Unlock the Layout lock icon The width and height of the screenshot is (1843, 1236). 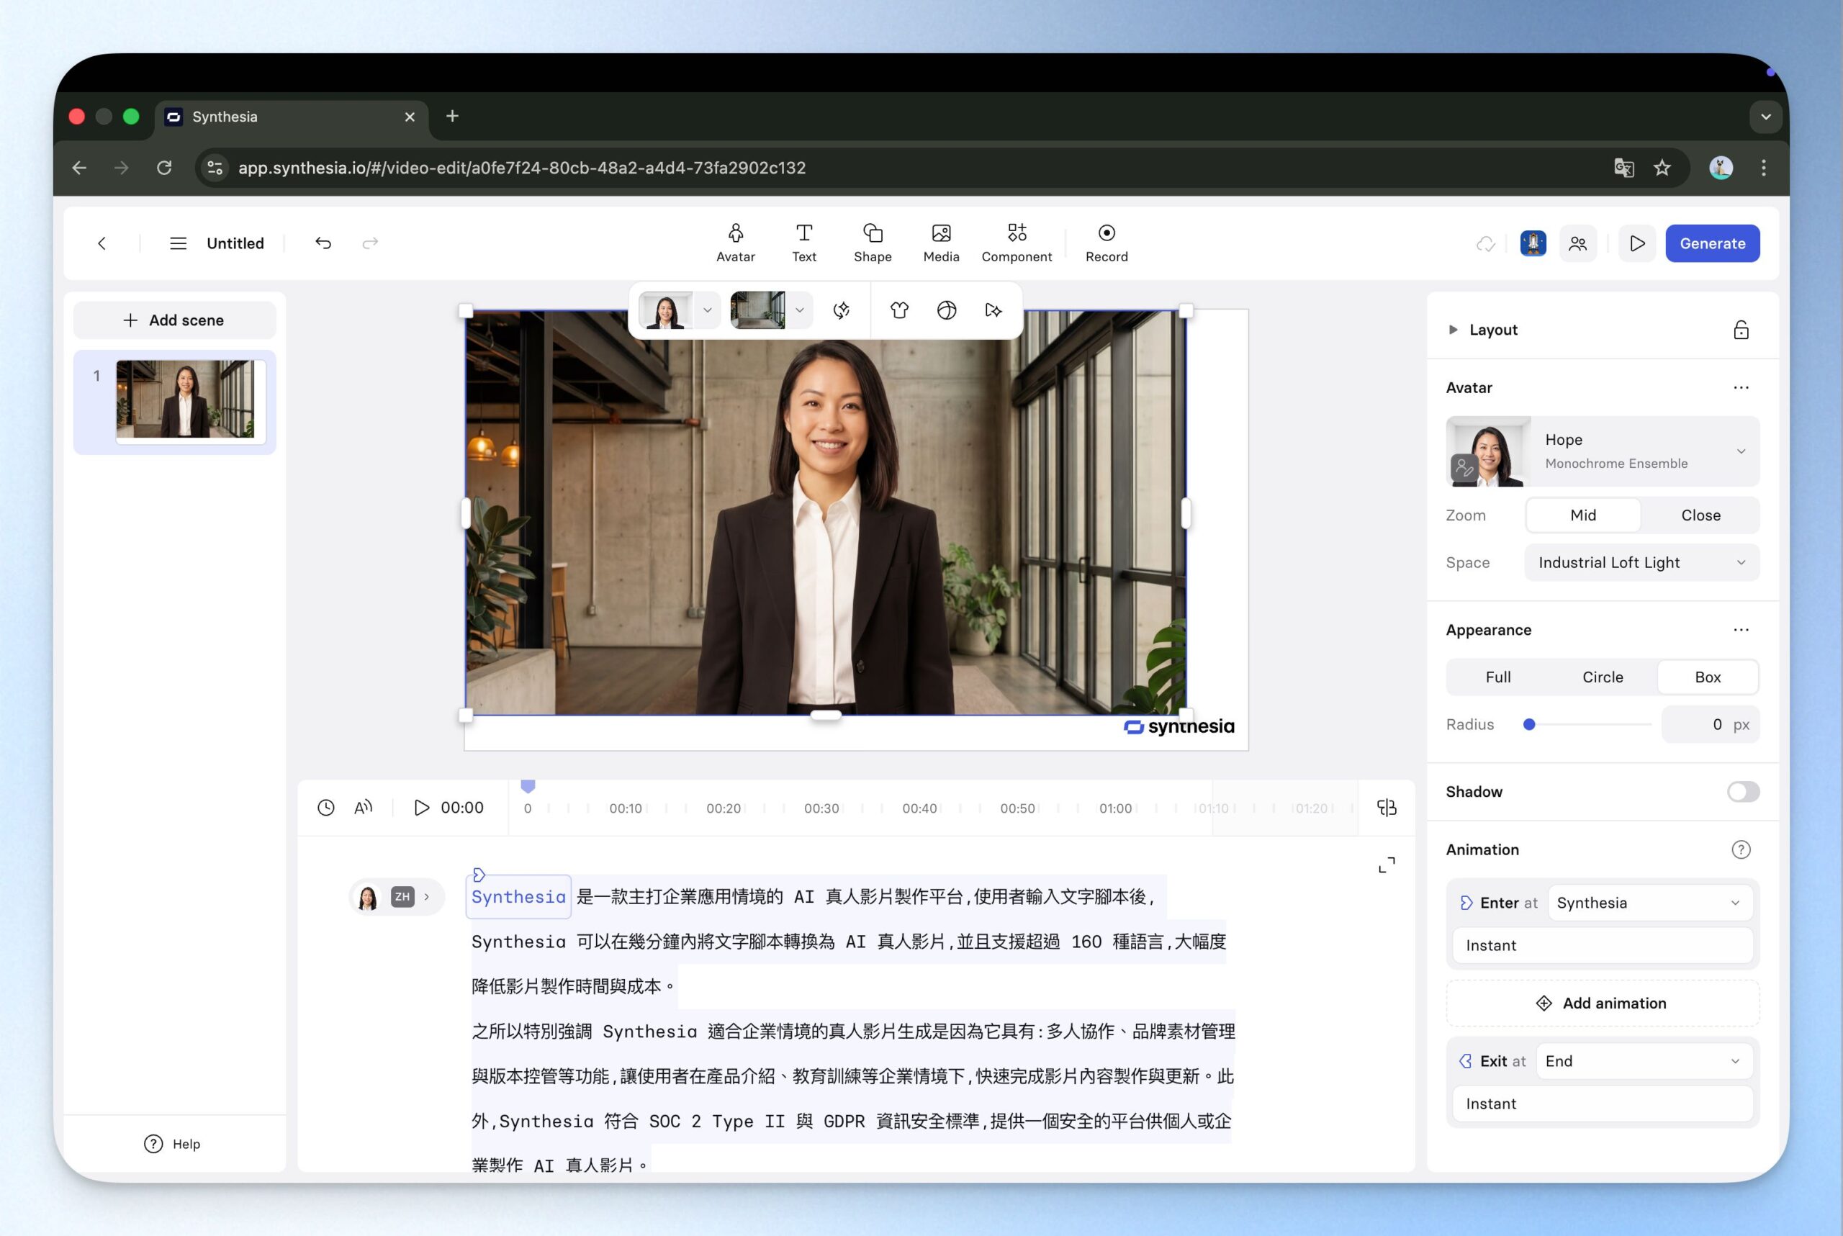coord(1741,330)
